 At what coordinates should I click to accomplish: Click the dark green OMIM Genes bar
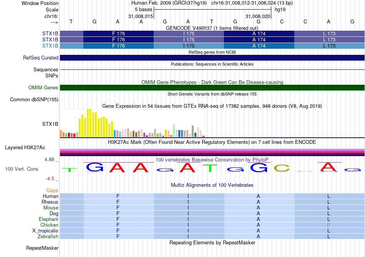tap(212, 87)
